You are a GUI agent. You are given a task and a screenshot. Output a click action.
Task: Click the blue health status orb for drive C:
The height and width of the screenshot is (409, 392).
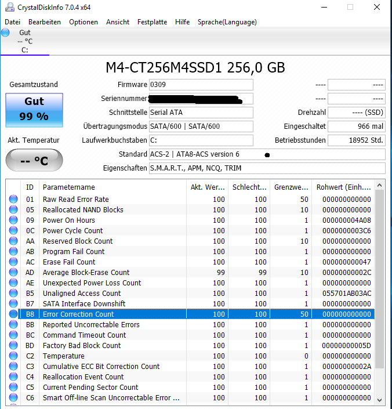coord(5,32)
